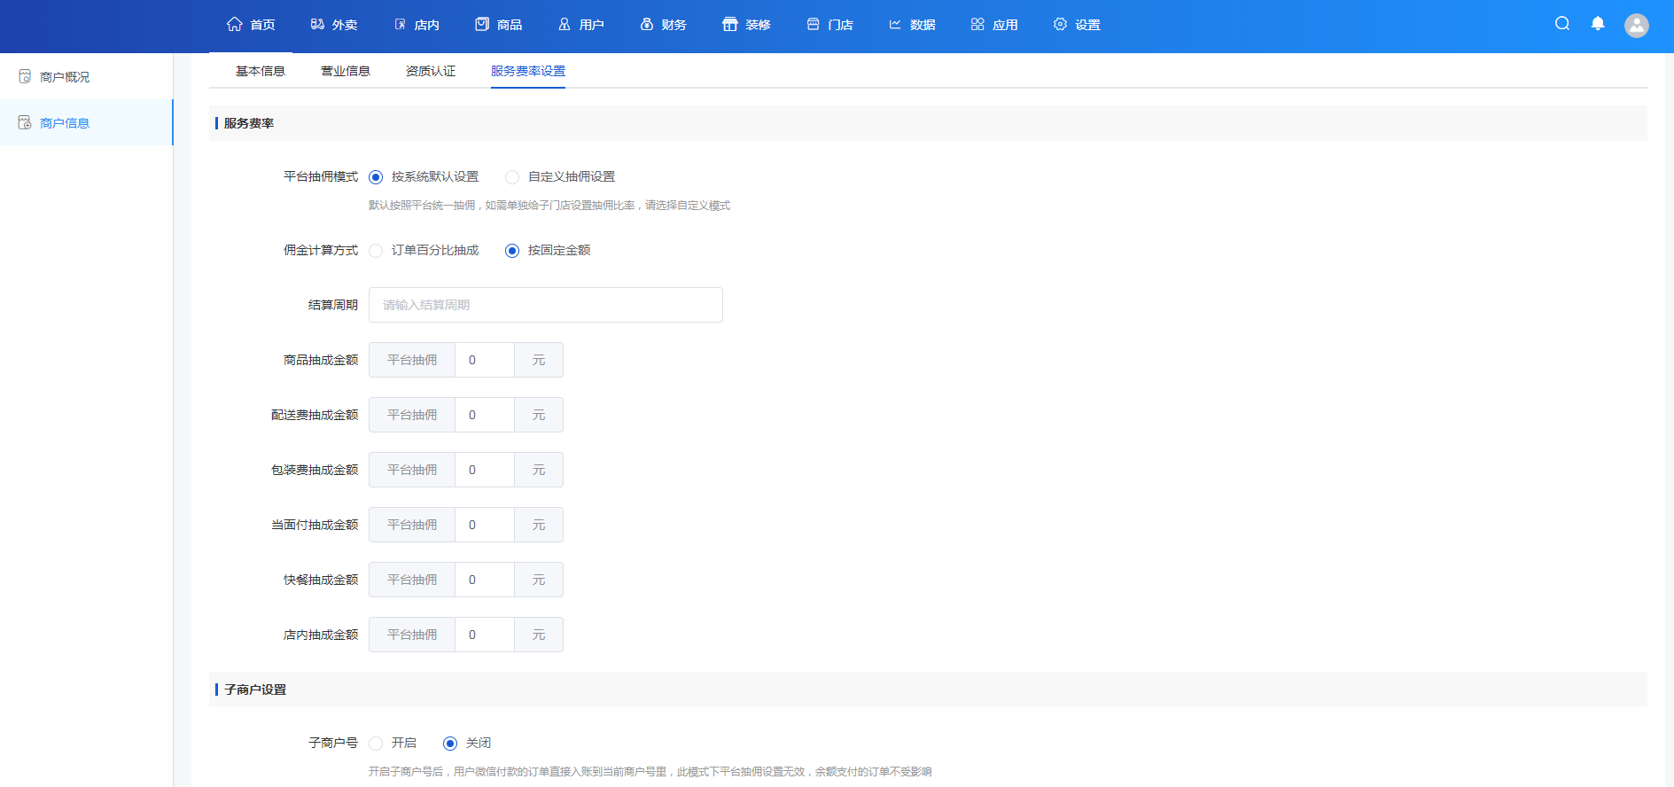The width and height of the screenshot is (1674, 787).
Task: Go to 首页 home in top navigation
Action: (x=251, y=25)
